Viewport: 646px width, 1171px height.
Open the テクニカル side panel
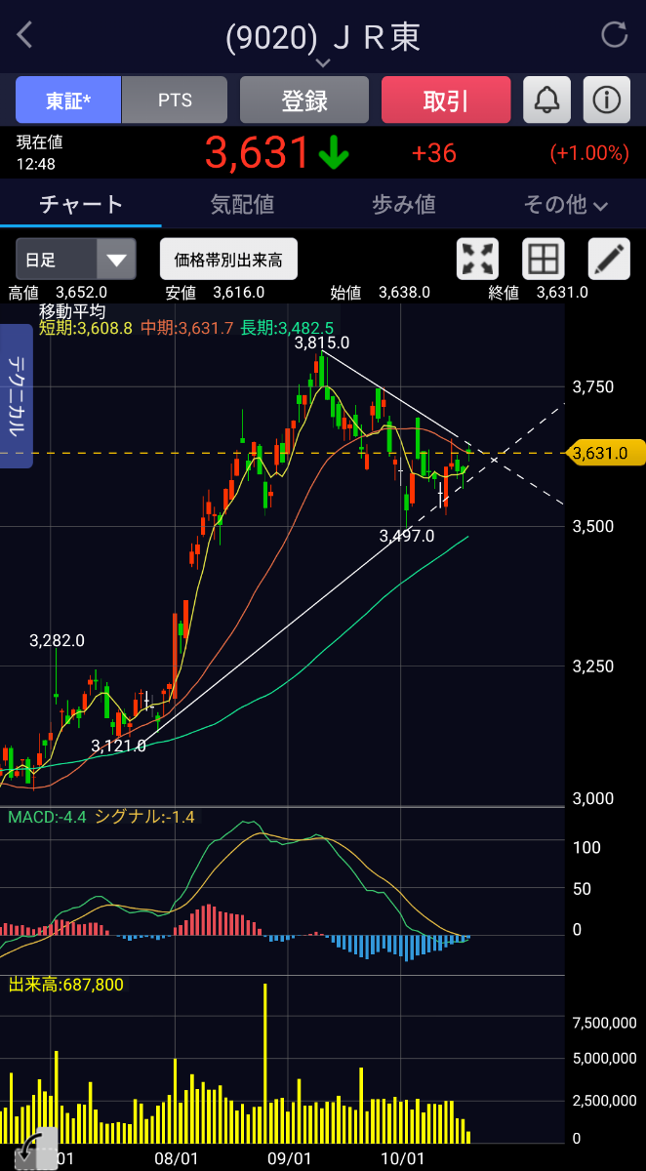coord(17,396)
